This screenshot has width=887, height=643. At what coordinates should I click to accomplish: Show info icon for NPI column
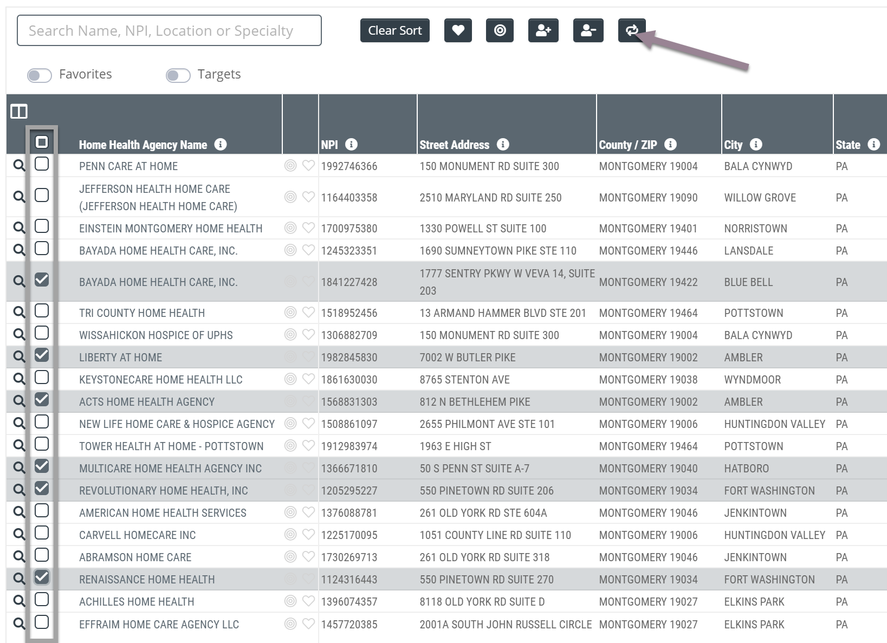point(352,144)
